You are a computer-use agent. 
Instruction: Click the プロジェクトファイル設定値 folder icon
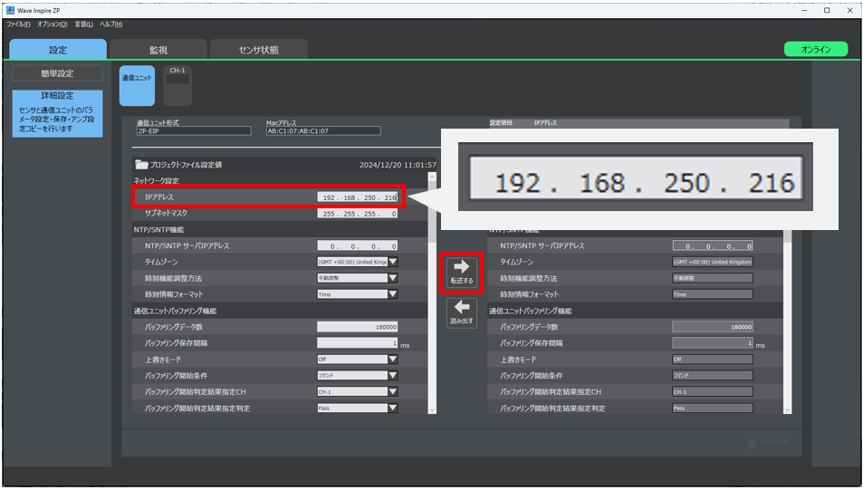click(141, 165)
